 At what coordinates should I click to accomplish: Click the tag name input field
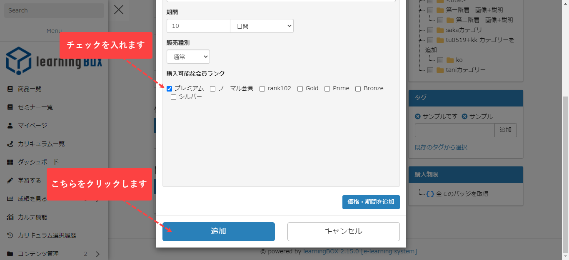click(454, 130)
